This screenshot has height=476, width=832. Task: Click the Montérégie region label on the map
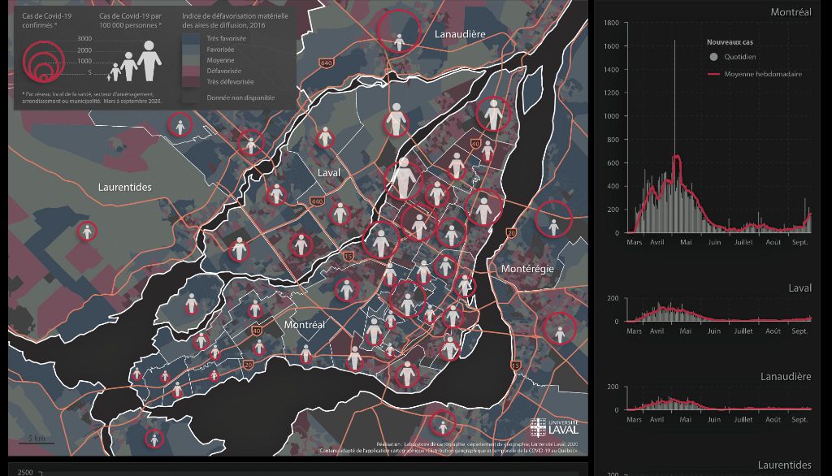tap(527, 269)
